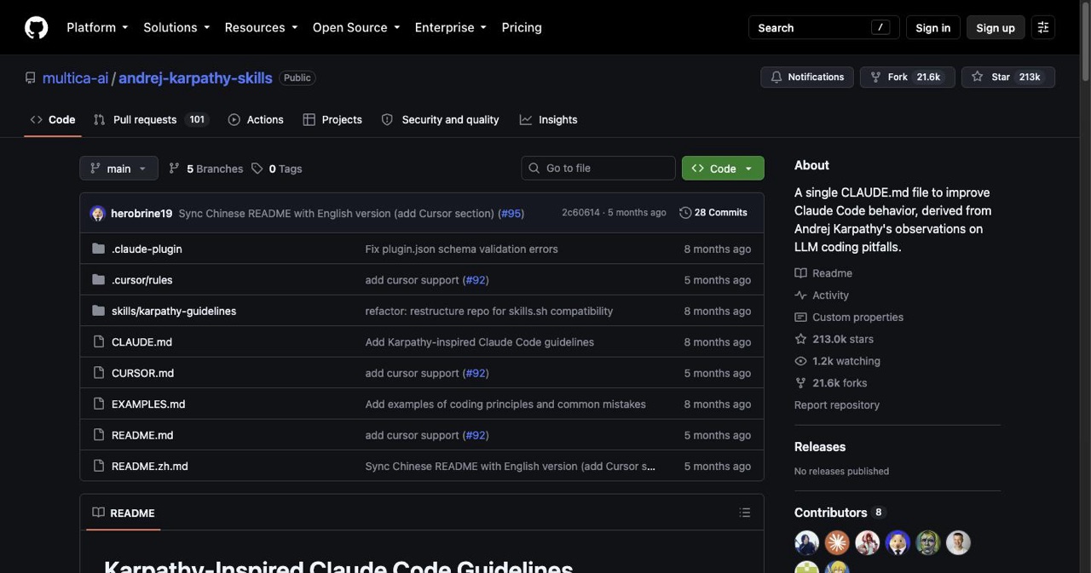The height and width of the screenshot is (573, 1091).
Task: Open the commit hash 2c60614 link
Action: (580, 213)
